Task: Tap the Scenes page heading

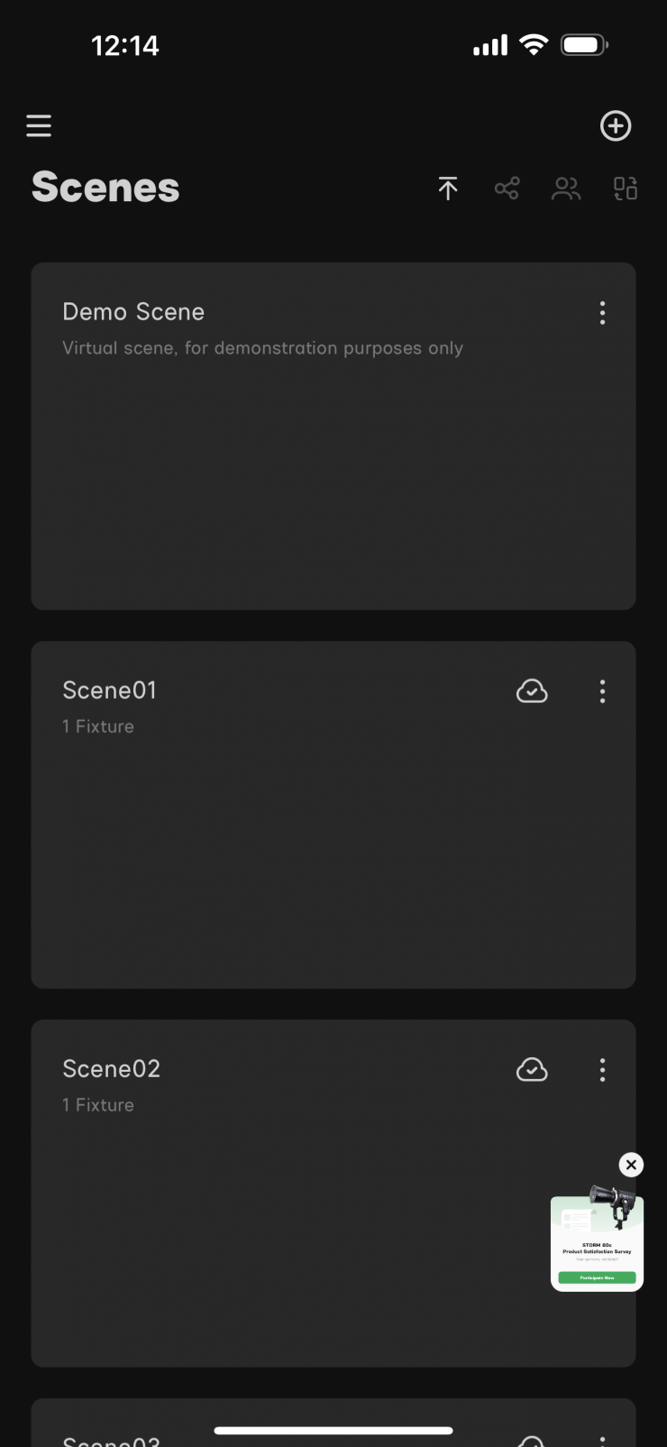Action: point(105,188)
